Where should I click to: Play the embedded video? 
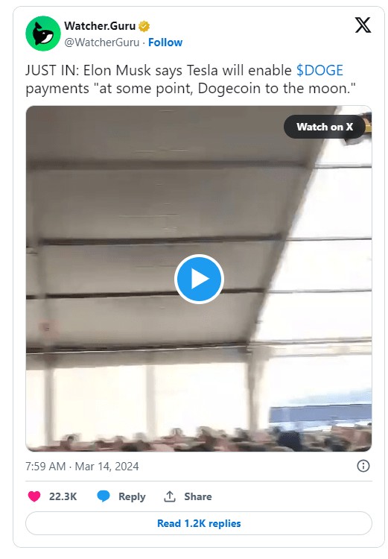tap(199, 279)
